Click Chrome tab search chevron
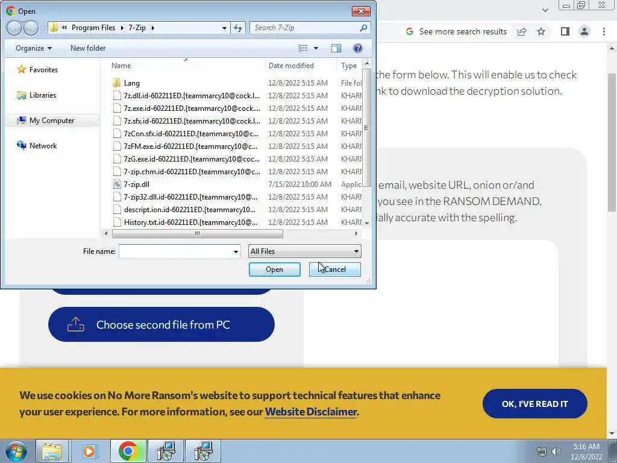The image size is (617, 463). (545, 10)
